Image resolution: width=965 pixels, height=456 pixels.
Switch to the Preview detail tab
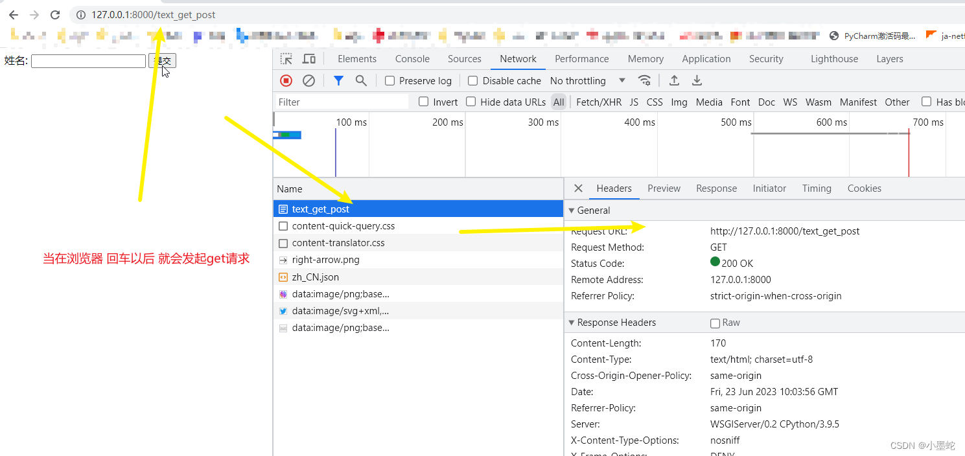coord(664,188)
